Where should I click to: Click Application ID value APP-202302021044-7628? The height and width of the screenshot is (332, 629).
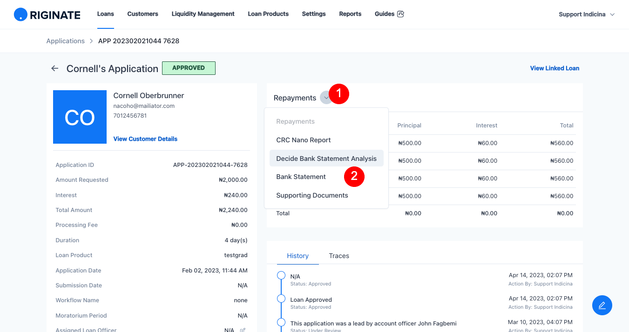210,165
